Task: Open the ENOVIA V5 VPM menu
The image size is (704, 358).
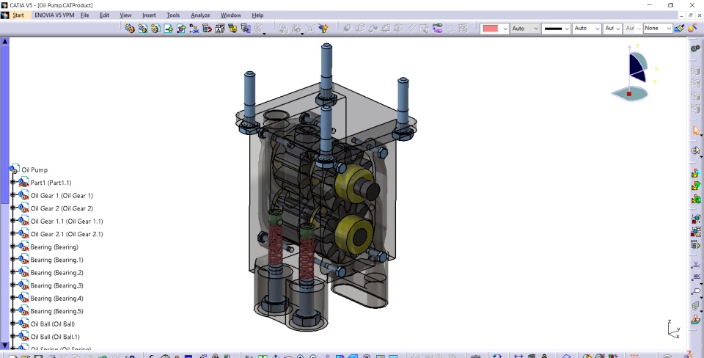Action: point(54,15)
